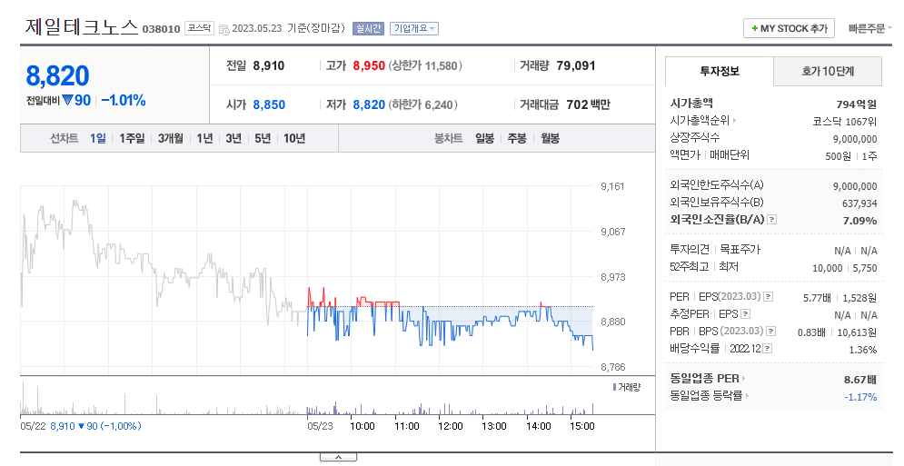Click the 9,161 price axis label
The height and width of the screenshot is (466, 904).
(x=612, y=186)
